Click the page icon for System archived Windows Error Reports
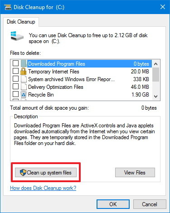Viewport: 170px width, 213px height. (24, 79)
